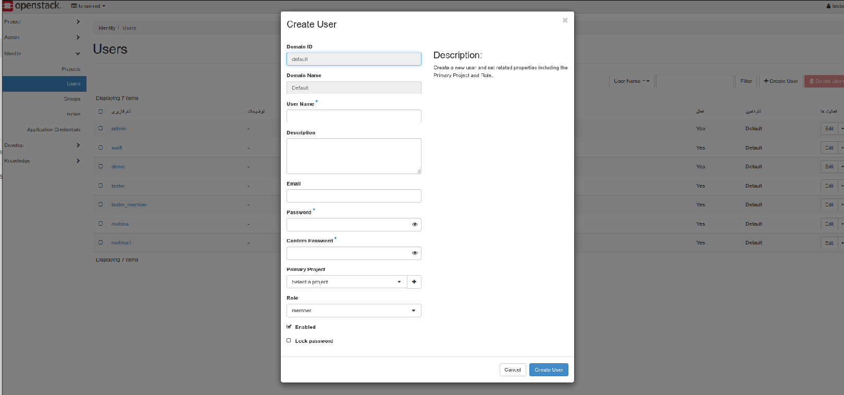Open Application Credentials sidebar item

pyautogui.click(x=54, y=130)
